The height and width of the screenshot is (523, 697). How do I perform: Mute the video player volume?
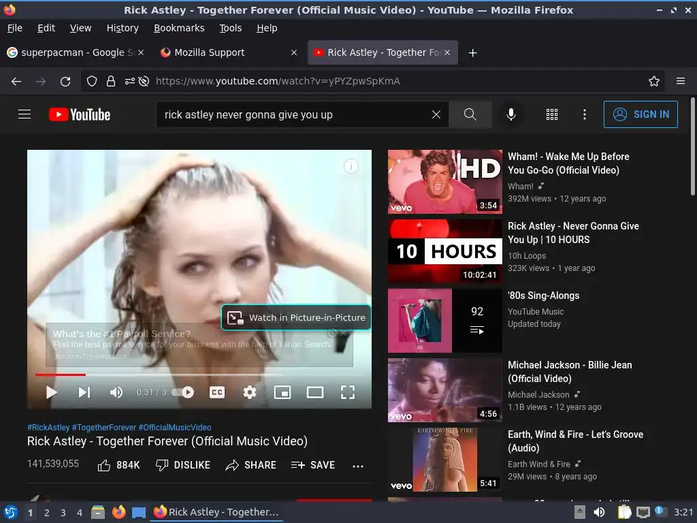pyautogui.click(x=116, y=392)
